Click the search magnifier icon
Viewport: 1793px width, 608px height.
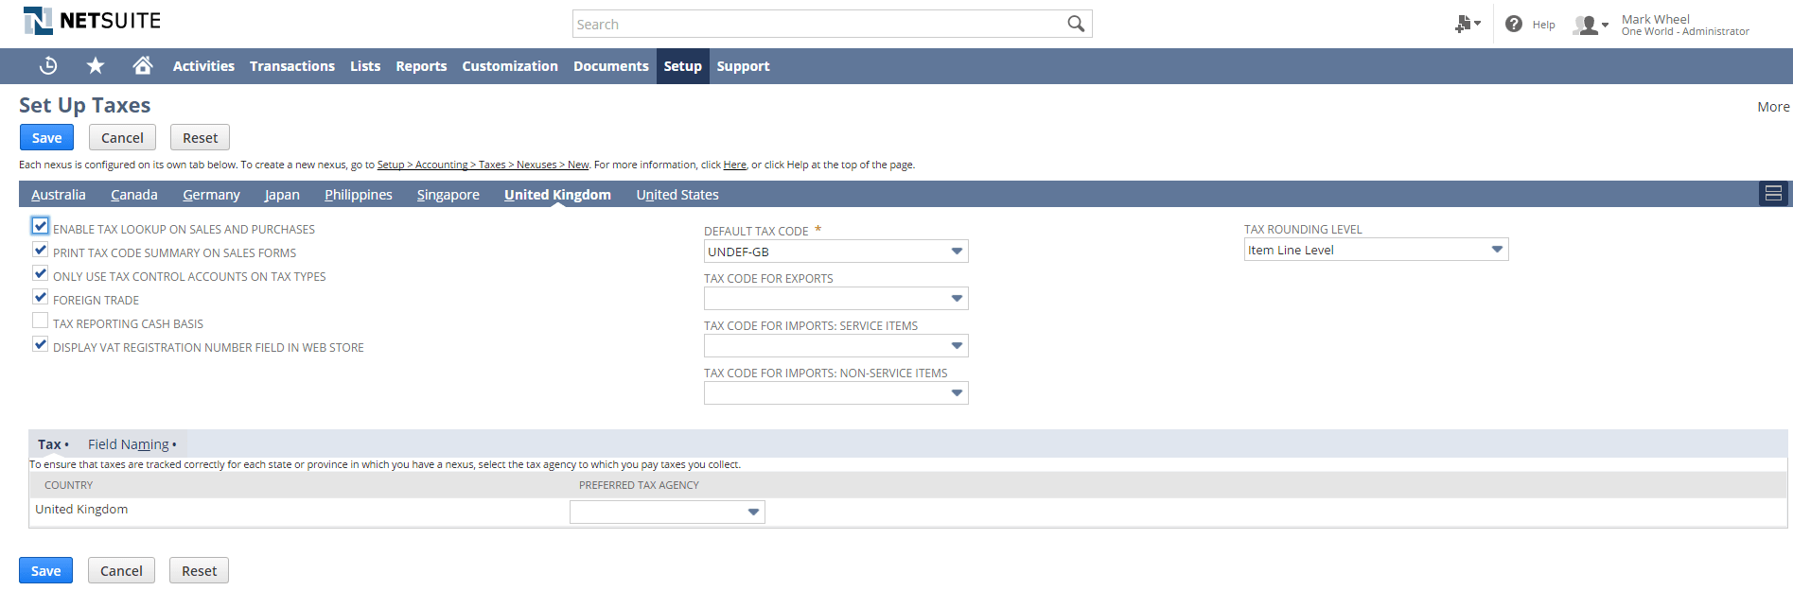click(x=1076, y=24)
